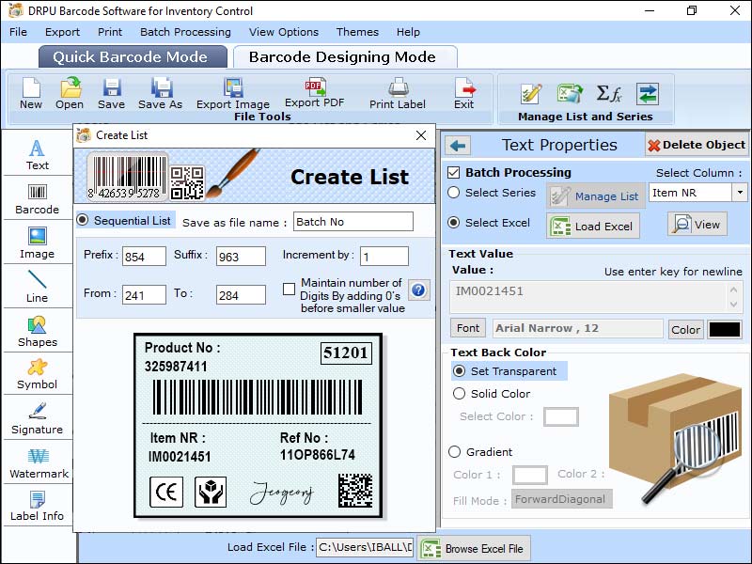The height and width of the screenshot is (564, 752).
Task: Select the Image tool in sidebar
Action: tap(37, 244)
